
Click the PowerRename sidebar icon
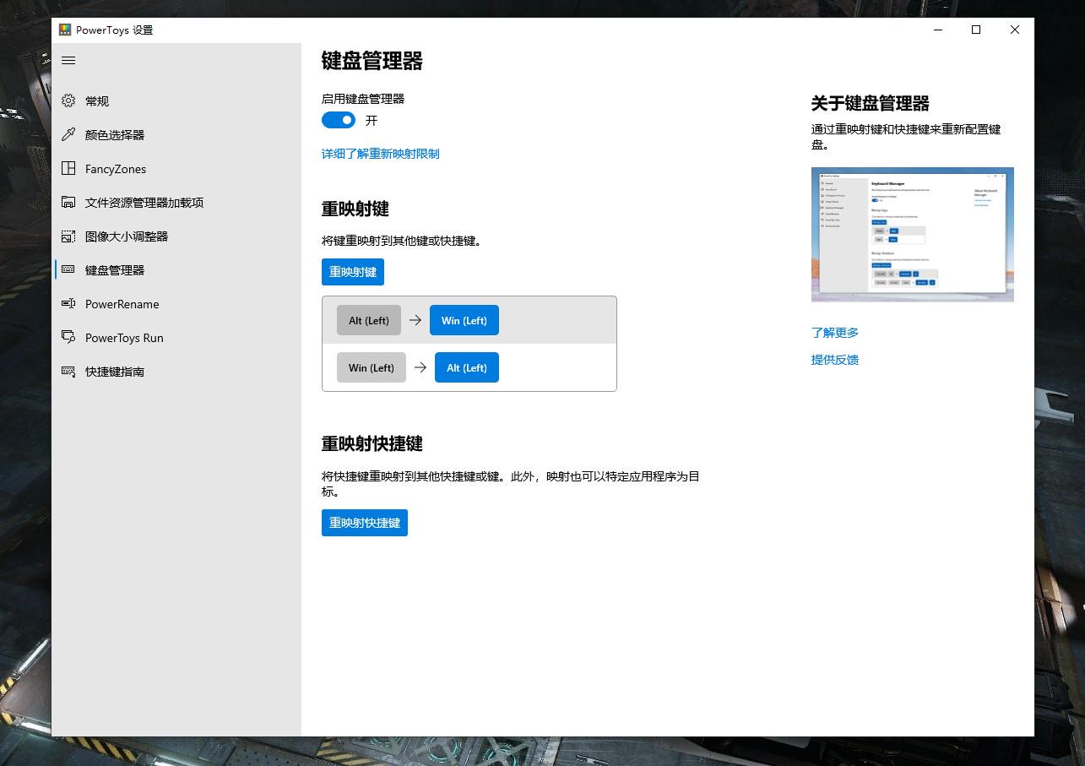69,304
